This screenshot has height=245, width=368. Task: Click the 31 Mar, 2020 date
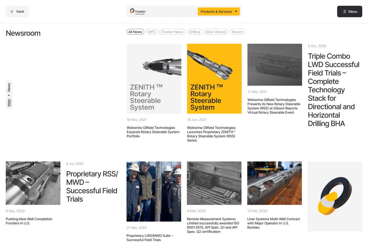[x=136, y=228]
